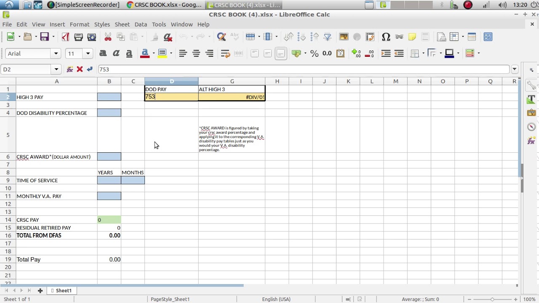Image resolution: width=539 pixels, height=303 pixels.
Task: Click the Sort Descending icon
Action: point(315,37)
